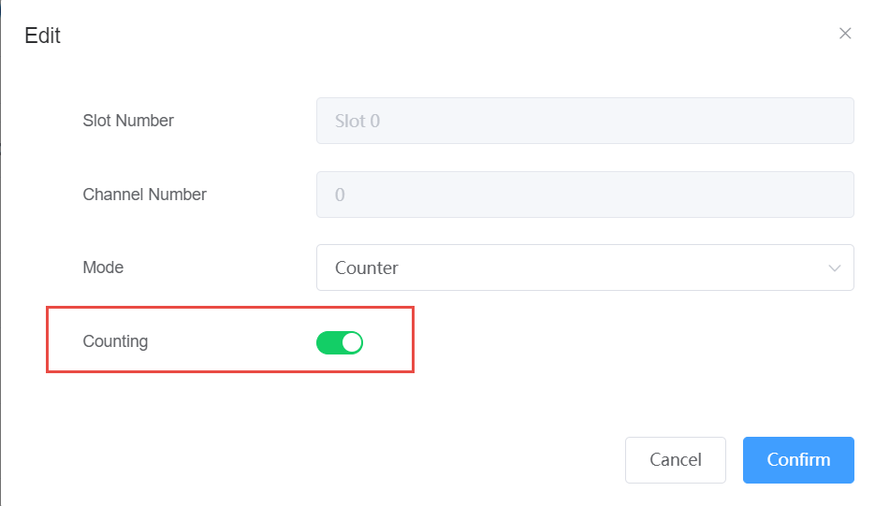
Task: Click the "Slot 0" placeholder text
Action: (357, 121)
